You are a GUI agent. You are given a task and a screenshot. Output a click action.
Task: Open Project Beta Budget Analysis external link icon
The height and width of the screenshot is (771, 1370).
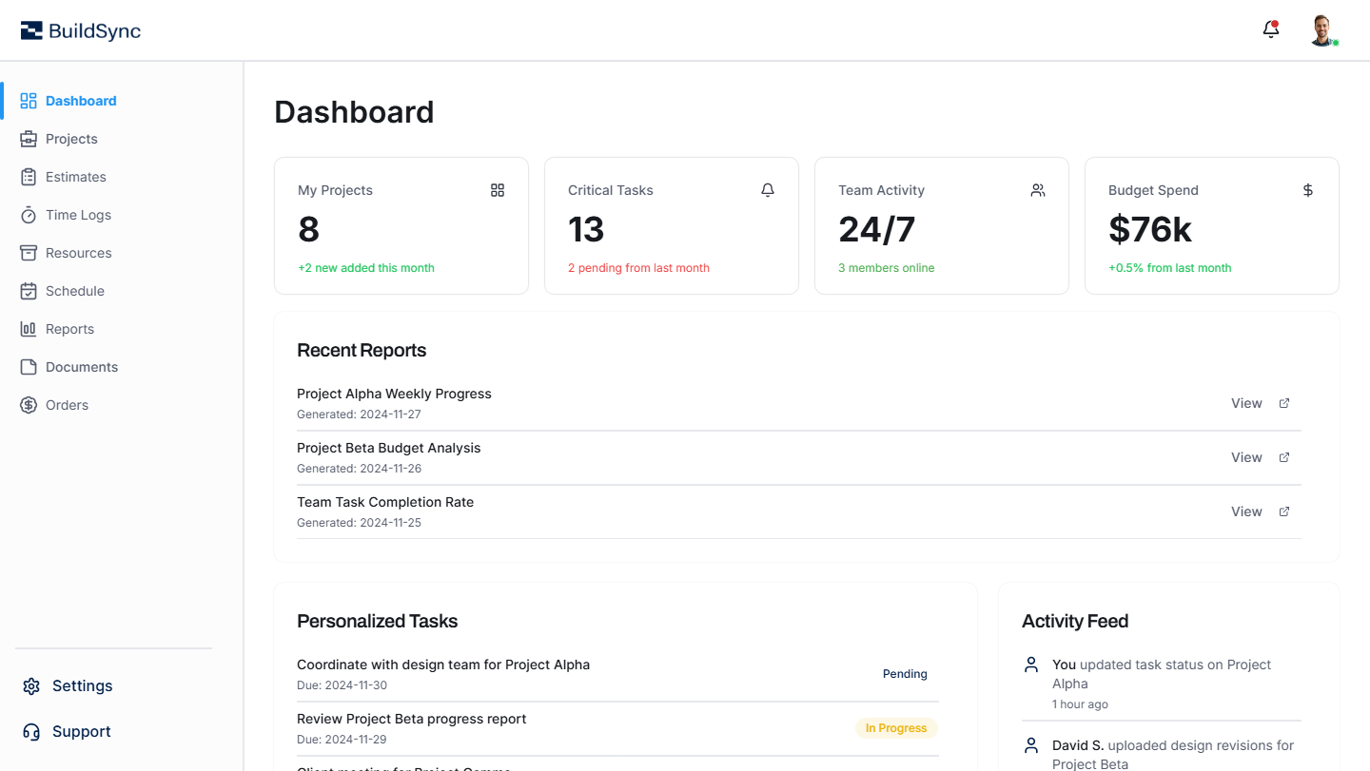[x=1283, y=456]
